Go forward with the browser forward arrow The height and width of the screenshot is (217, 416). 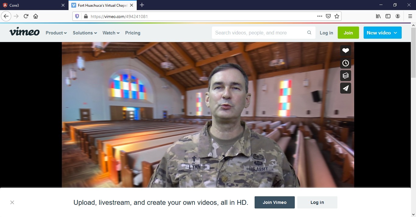[x=16, y=16]
